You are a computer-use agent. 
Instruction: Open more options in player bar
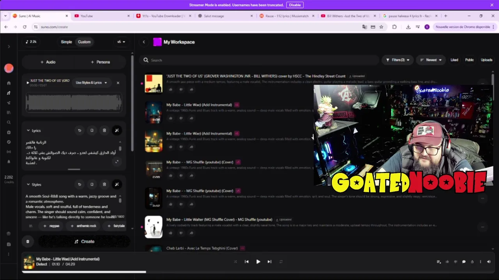click(x=480, y=262)
